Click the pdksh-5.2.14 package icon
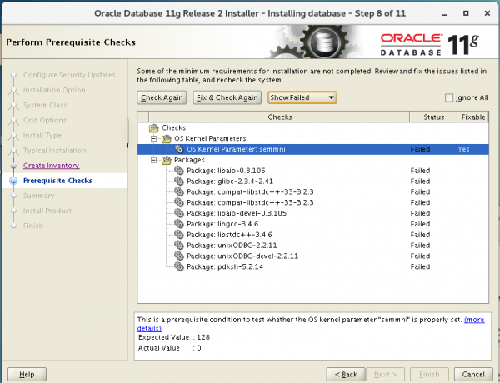This screenshot has height=383, width=500. pos(179,267)
